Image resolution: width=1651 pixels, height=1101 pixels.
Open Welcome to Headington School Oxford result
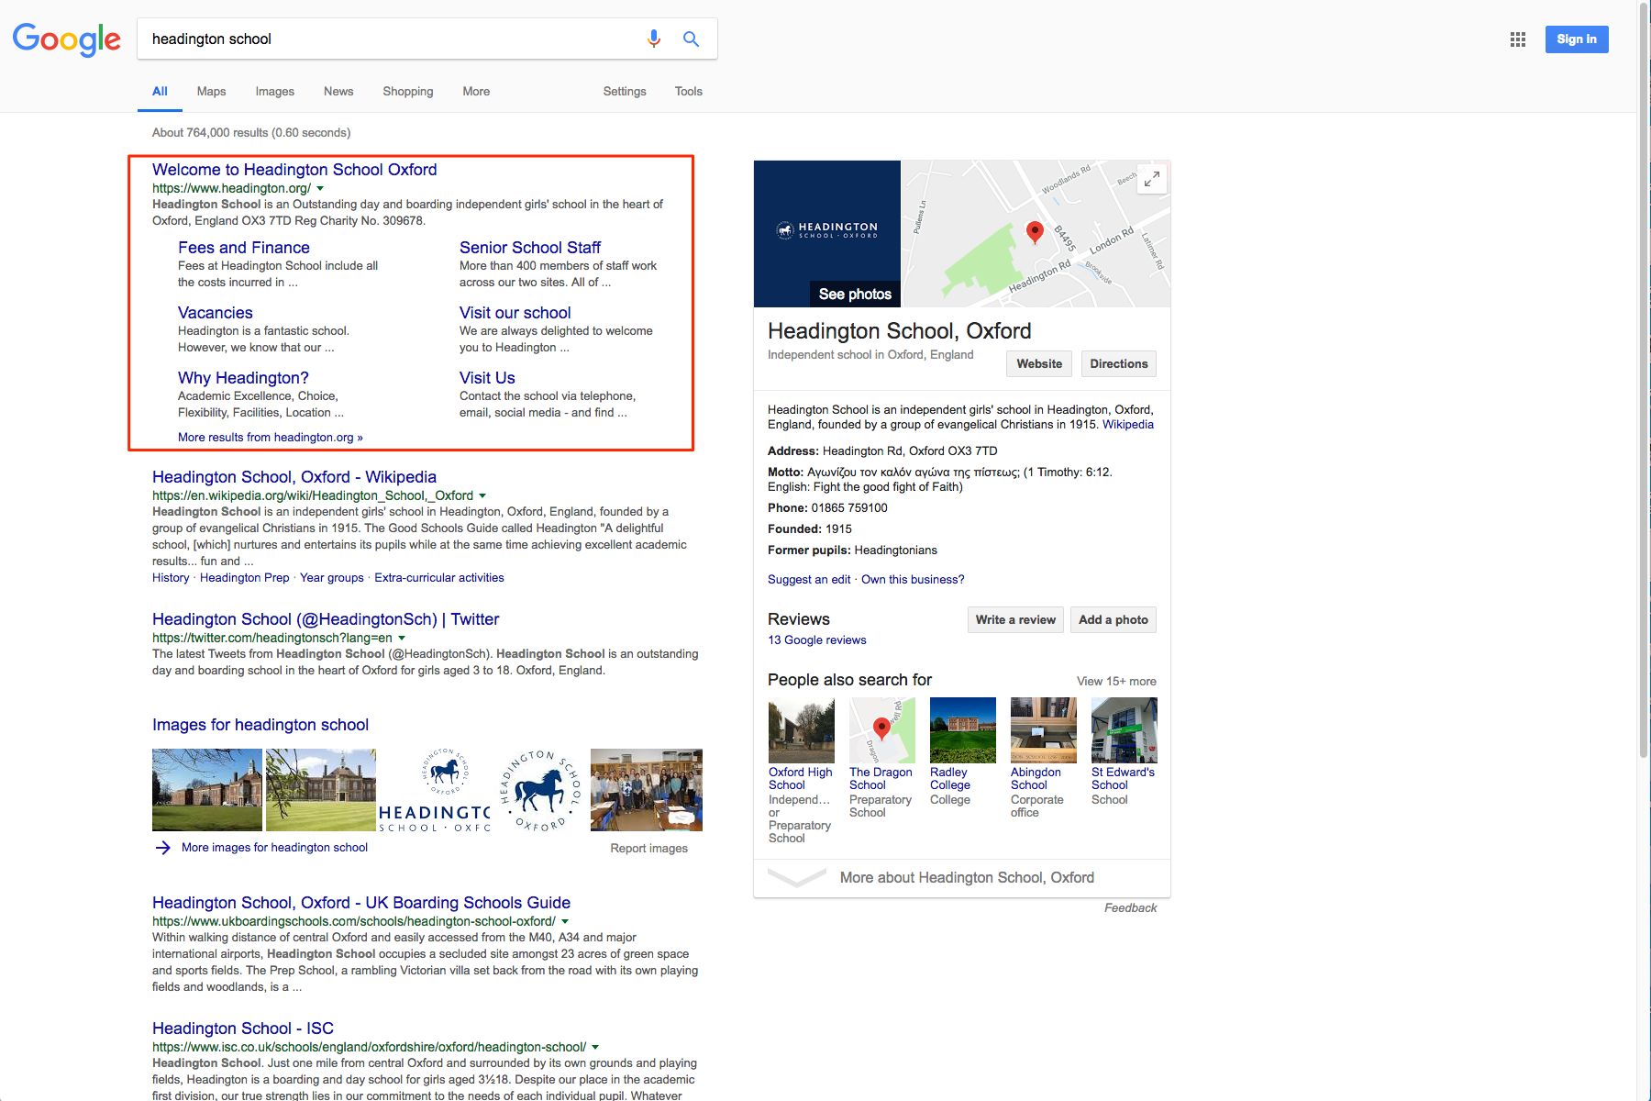[294, 170]
